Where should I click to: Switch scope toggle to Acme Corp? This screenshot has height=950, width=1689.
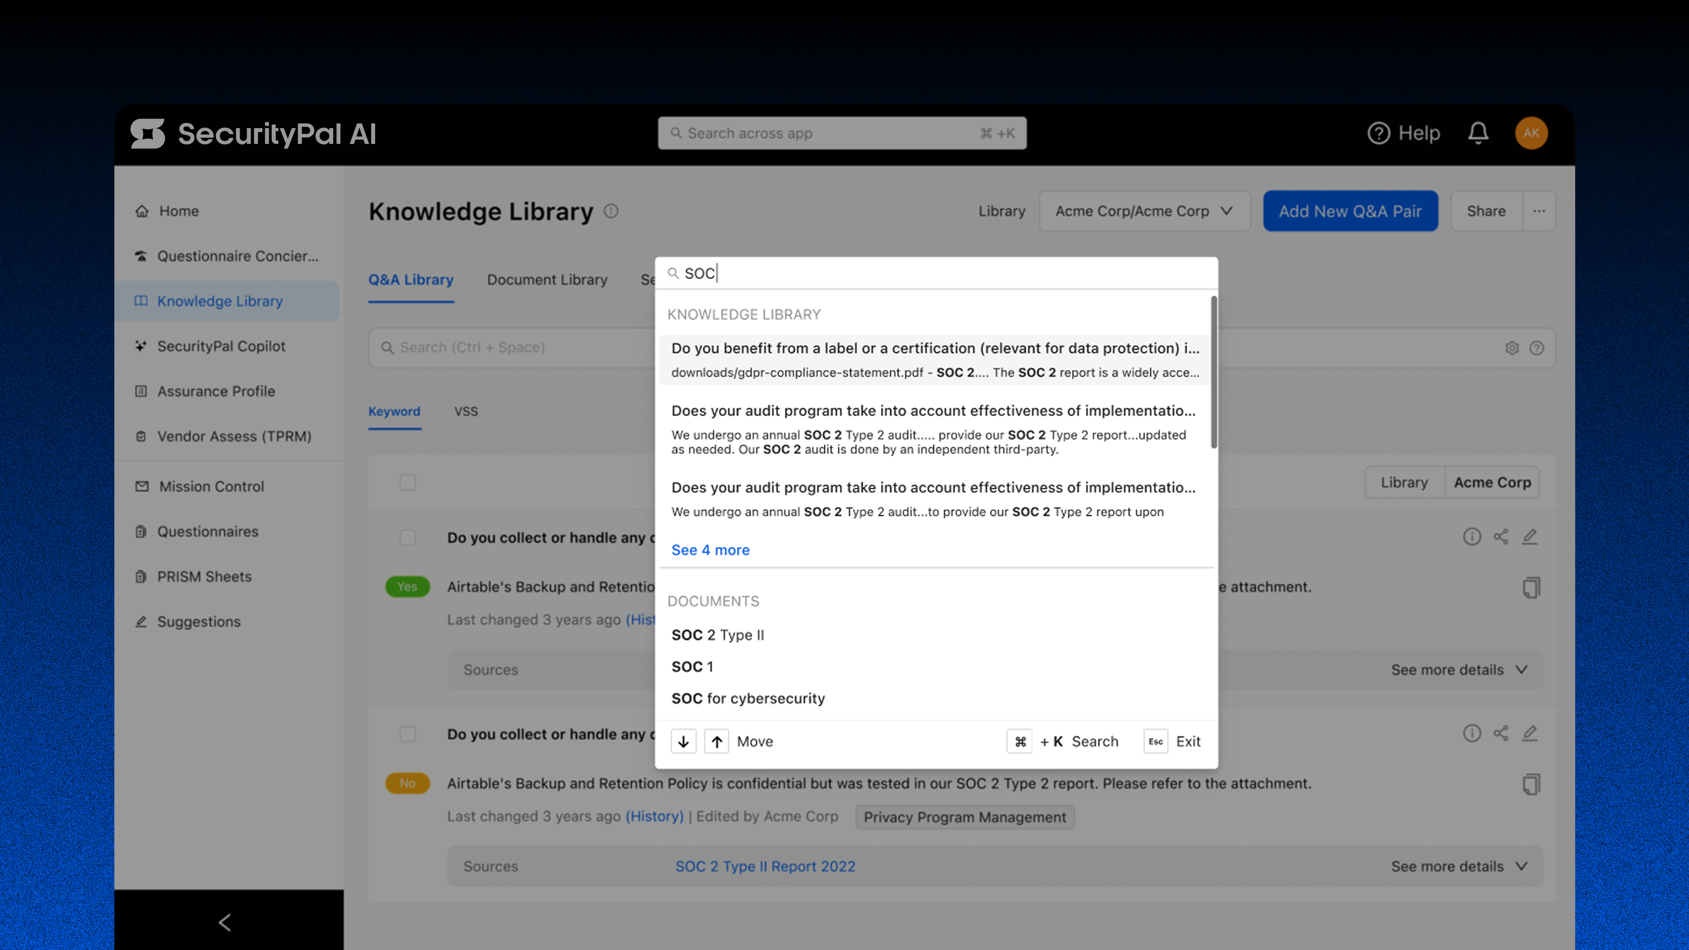(x=1492, y=482)
